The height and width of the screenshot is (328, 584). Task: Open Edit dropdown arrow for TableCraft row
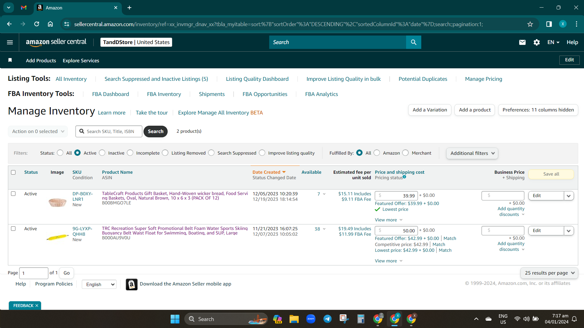click(569, 196)
